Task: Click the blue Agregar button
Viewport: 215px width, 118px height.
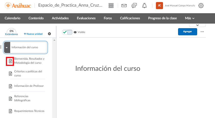Action: pyautogui.click(x=187, y=32)
